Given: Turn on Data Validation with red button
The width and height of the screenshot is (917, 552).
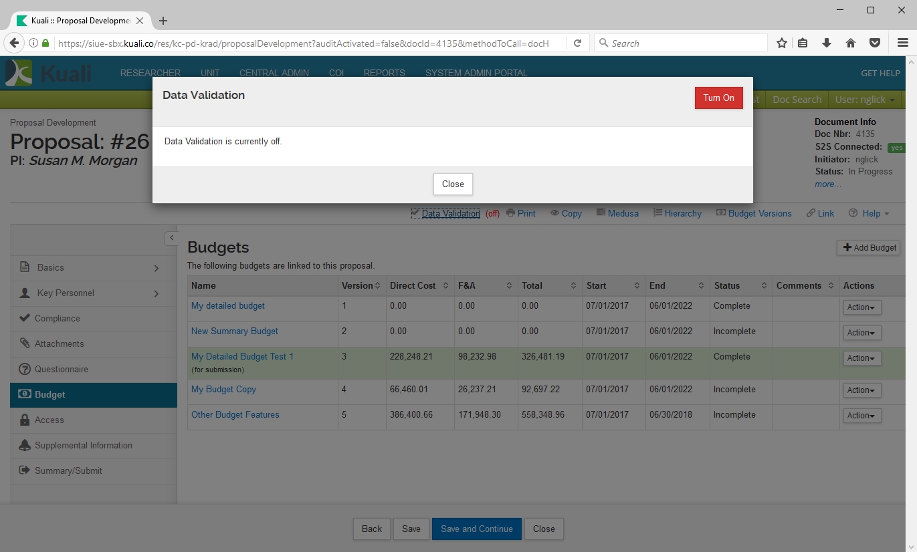Looking at the screenshot, I should tap(718, 98).
